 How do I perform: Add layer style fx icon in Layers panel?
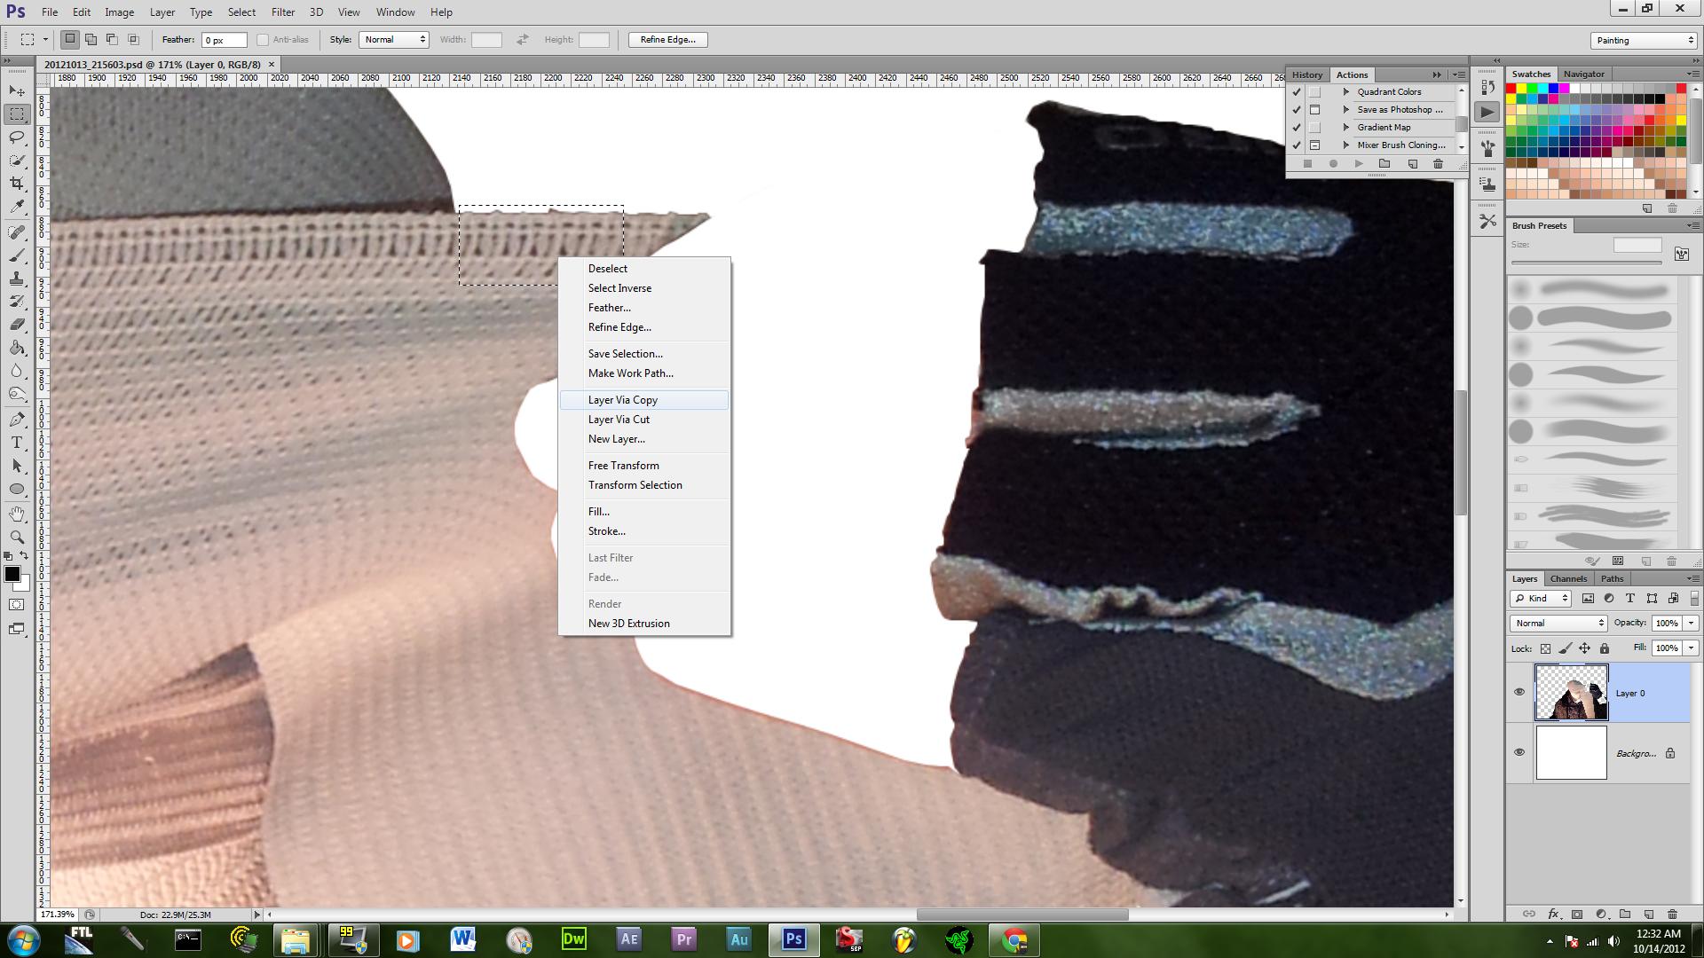1553,914
